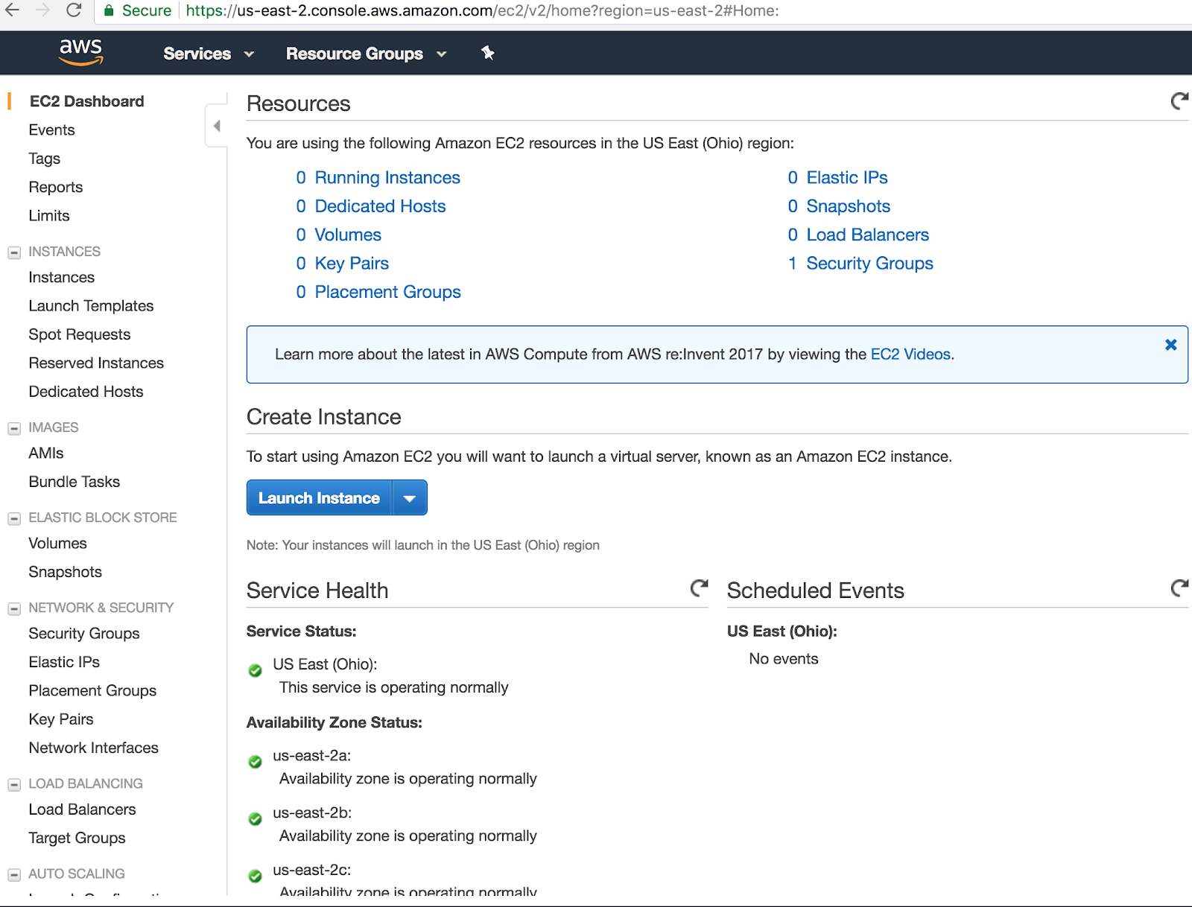Click the 'No events' text
Viewport: 1192px width, 907px height.
(x=784, y=659)
